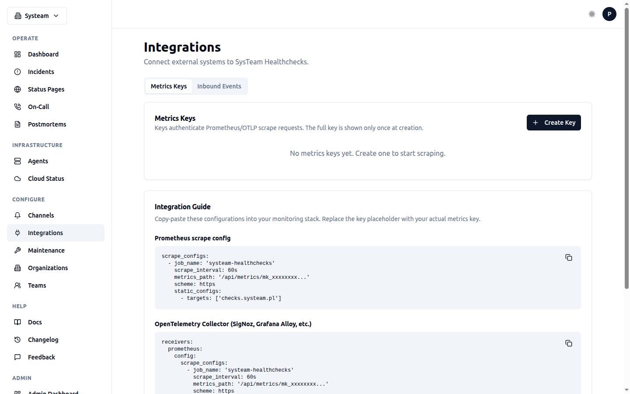Toggle light/dark theme with sun icon
The height and width of the screenshot is (394, 630).
(x=592, y=14)
